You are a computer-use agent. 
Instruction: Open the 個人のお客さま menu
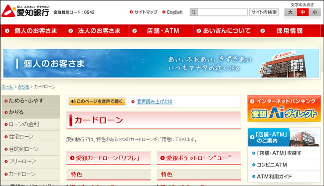(x=33, y=31)
